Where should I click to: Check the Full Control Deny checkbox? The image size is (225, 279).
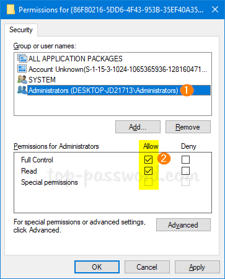185,159
